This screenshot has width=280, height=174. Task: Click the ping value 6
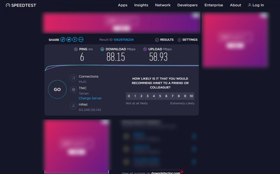[x=82, y=57]
